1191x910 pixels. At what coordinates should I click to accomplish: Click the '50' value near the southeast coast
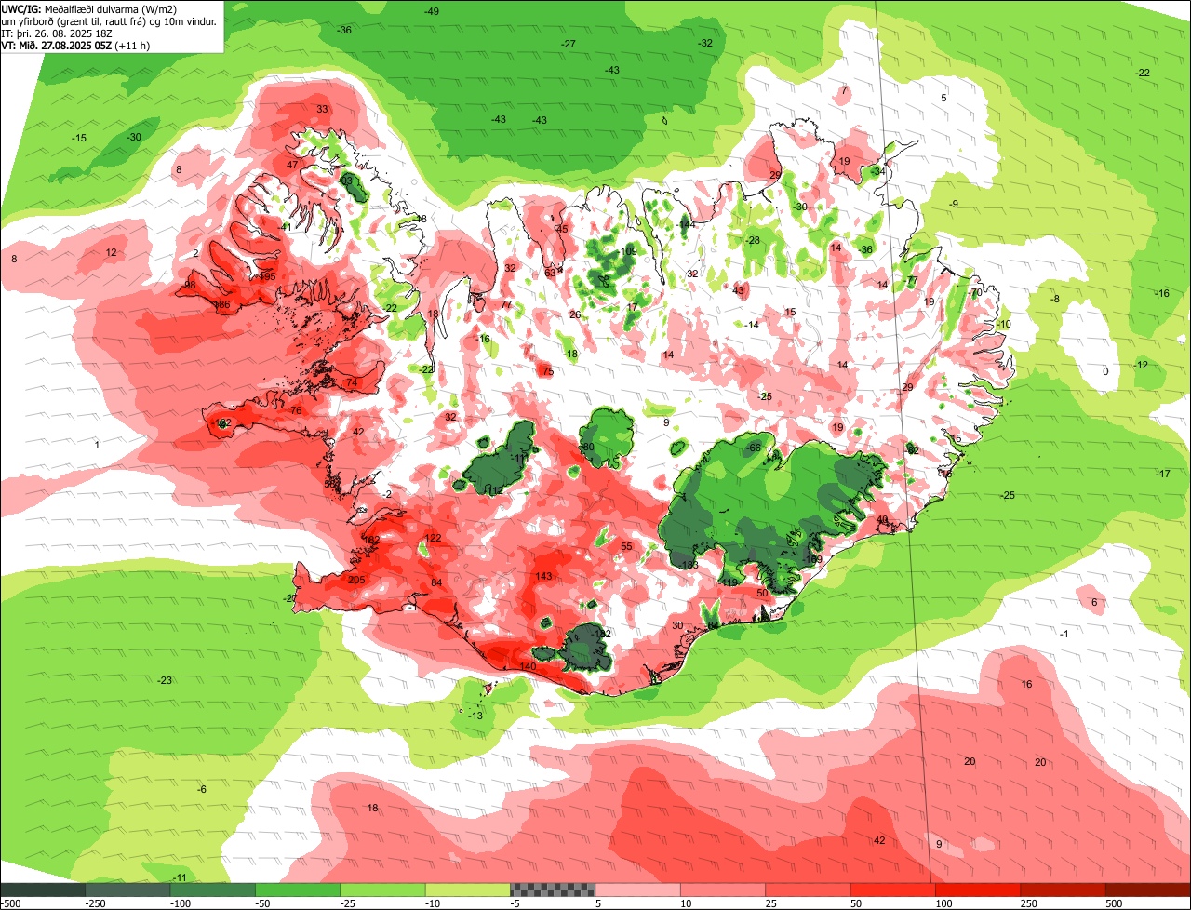[x=762, y=593]
